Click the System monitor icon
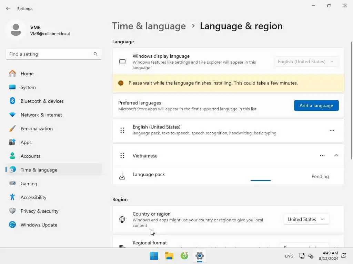The width and height of the screenshot is (353, 264). click(12, 87)
